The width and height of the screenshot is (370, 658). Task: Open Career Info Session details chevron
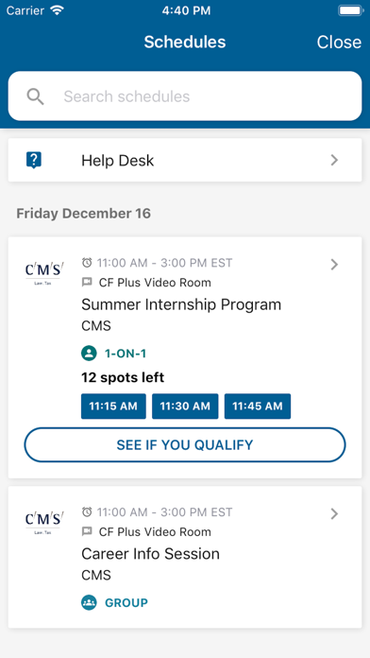(x=334, y=513)
